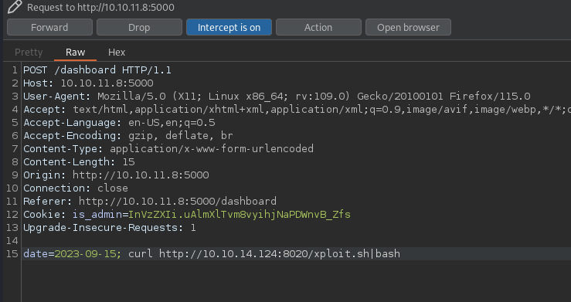
Task: Click the Accept header line starting text/html
Action: [297, 109]
